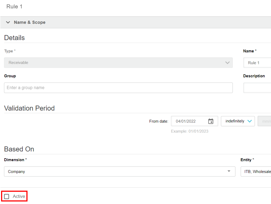This screenshot has height=204, width=271.
Task: Click the Based On section heading
Action: (19, 149)
